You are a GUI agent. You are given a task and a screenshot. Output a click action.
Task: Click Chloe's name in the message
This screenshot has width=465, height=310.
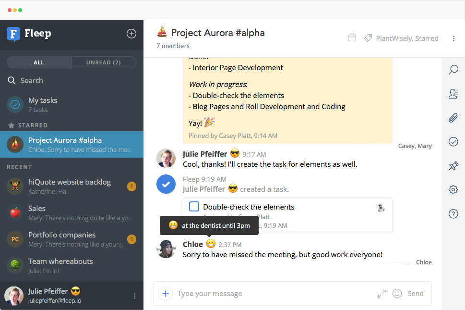(x=193, y=244)
